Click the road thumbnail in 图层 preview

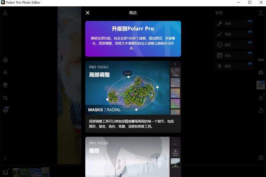pos(175,163)
